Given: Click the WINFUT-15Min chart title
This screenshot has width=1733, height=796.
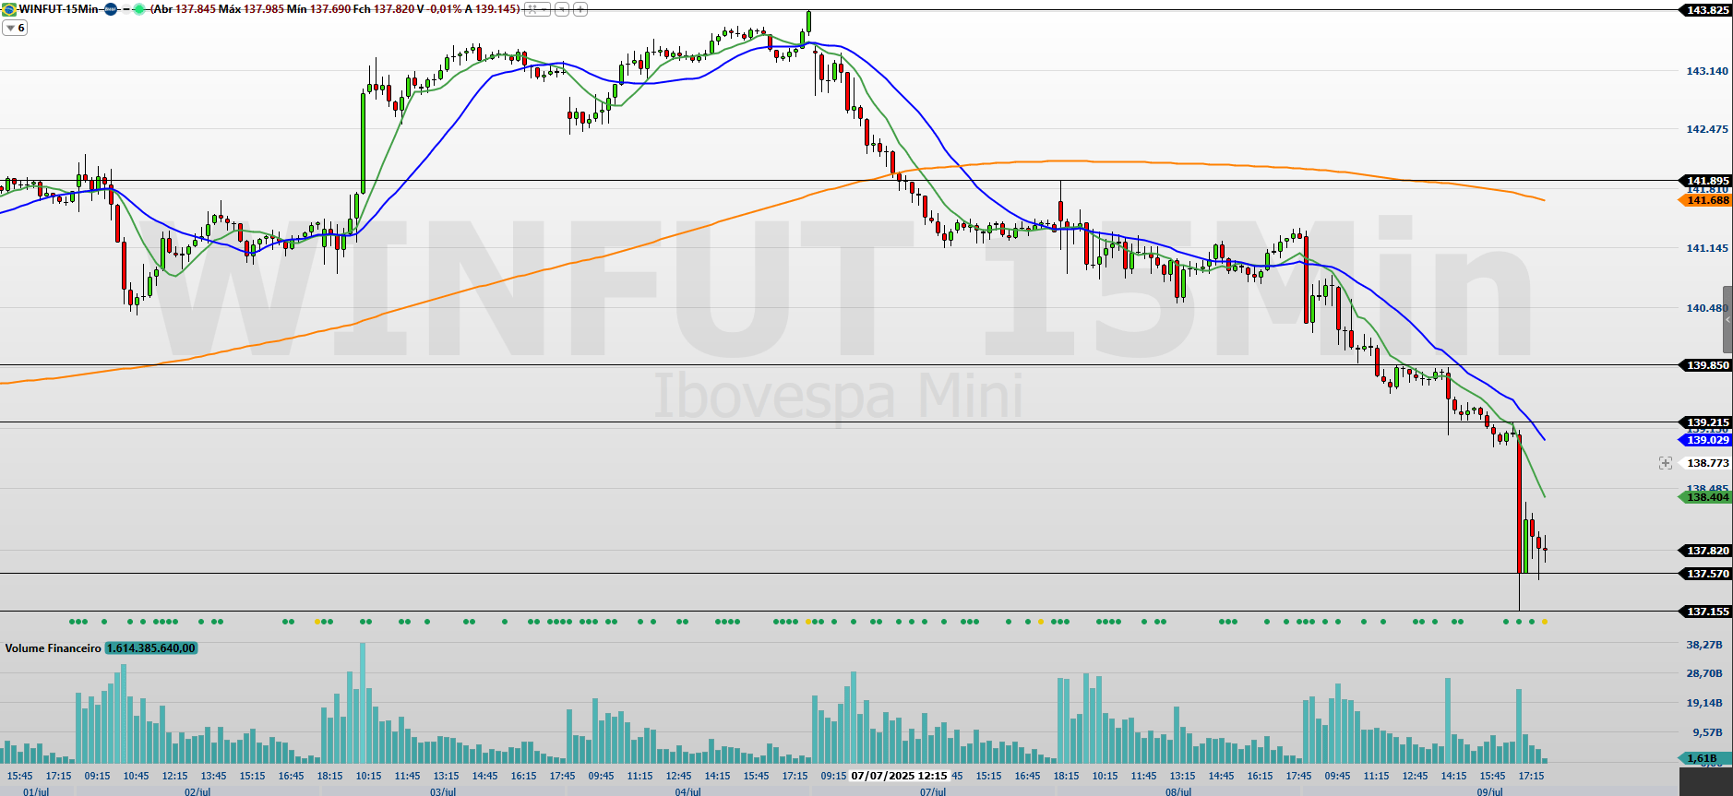Looking at the screenshot, I should click(58, 9).
